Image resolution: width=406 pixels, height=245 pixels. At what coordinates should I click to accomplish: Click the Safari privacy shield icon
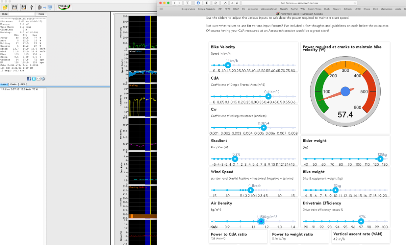coord(207,3)
